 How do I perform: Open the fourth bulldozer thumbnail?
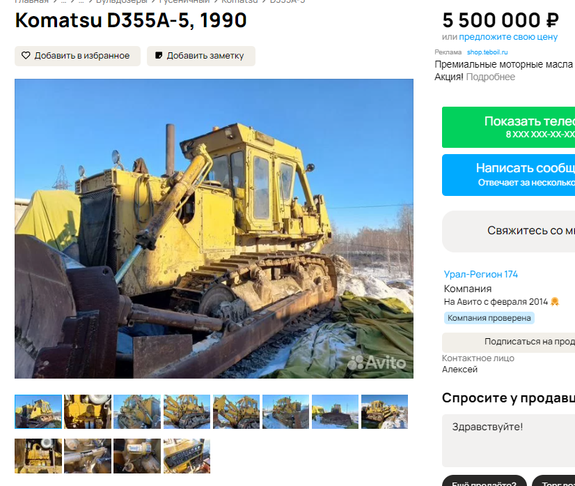click(x=187, y=412)
